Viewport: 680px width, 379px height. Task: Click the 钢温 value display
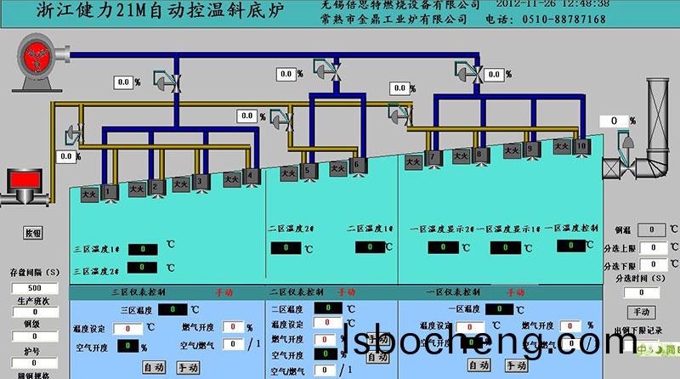[x=651, y=229]
